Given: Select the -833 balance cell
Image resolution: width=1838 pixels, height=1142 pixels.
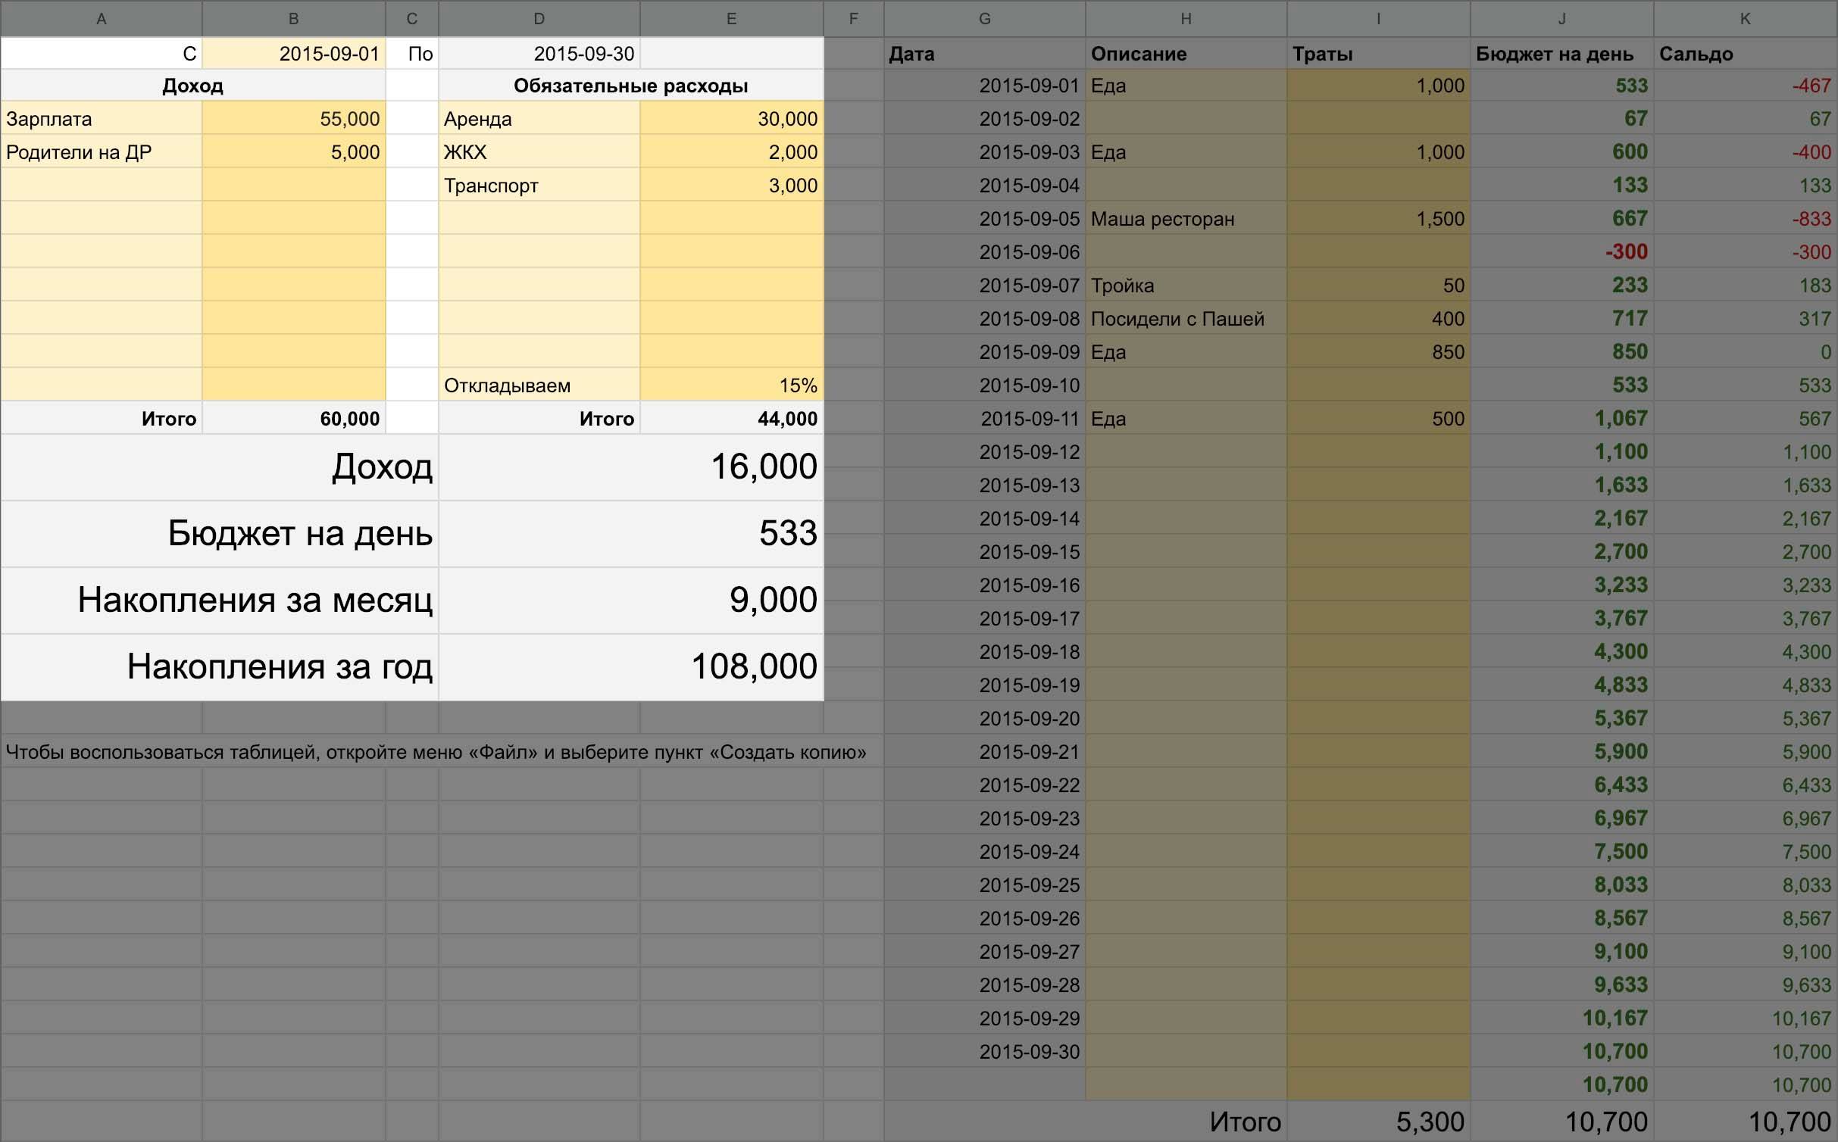Looking at the screenshot, I should [x=1746, y=219].
